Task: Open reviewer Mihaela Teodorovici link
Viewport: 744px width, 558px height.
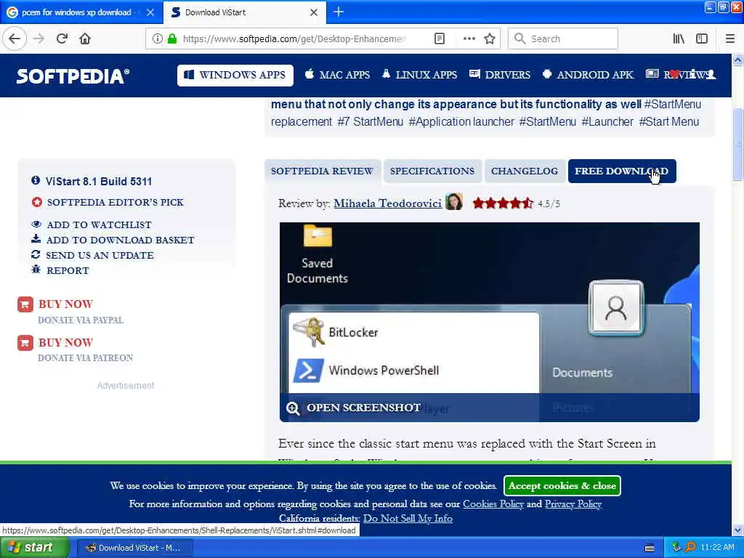Action: pyautogui.click(x=388, y=203)
